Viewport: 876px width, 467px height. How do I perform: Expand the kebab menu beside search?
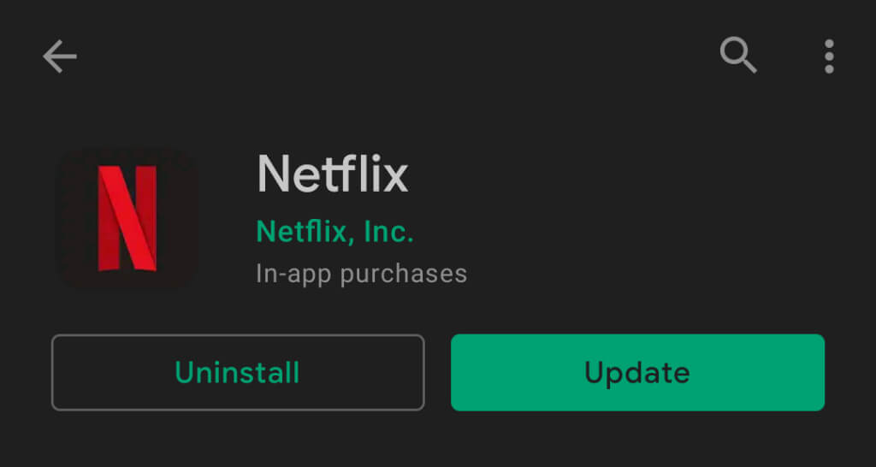click(829, 56)
